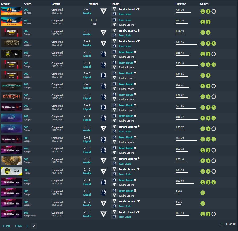
Task: Open game 3 of the 2023-05-29 series
Action: pos(214,43)
